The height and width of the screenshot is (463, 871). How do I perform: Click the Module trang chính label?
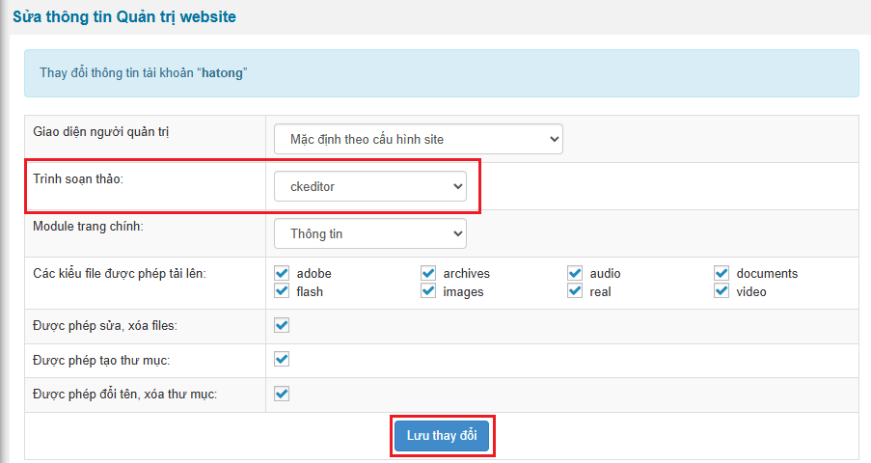pyautogui.click(x=88, y=226)
